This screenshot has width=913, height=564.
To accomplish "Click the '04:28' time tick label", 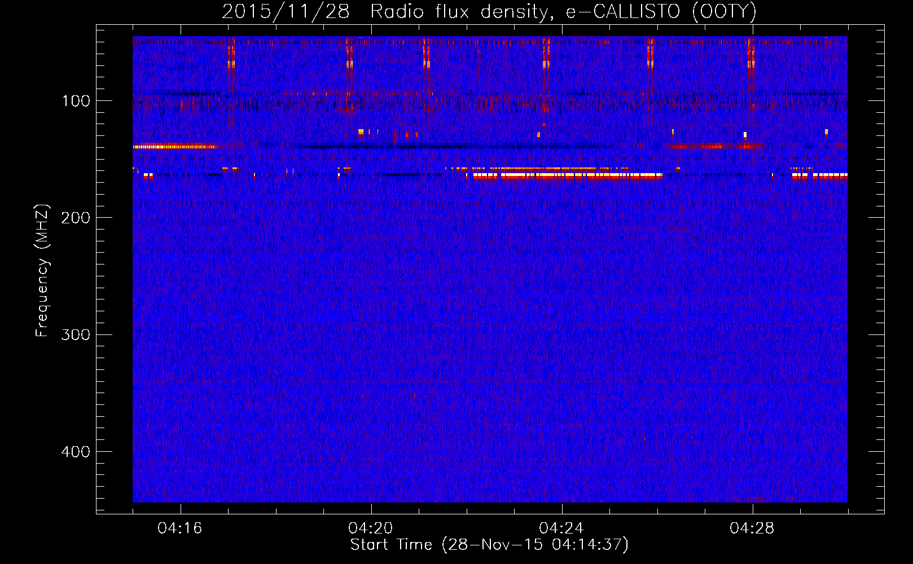I will coord(752,528).
